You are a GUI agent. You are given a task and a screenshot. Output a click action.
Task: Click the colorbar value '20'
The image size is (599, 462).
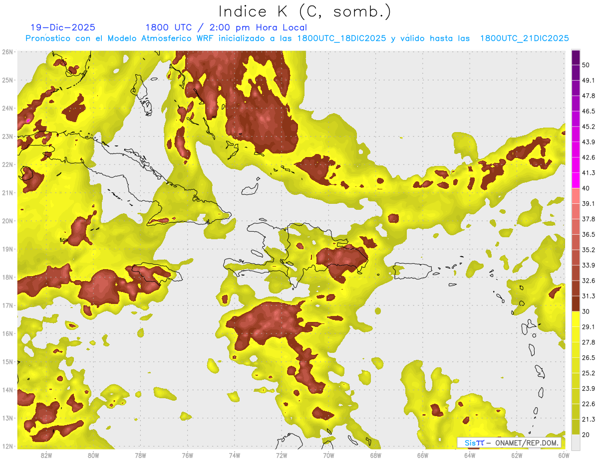[586, 435]
